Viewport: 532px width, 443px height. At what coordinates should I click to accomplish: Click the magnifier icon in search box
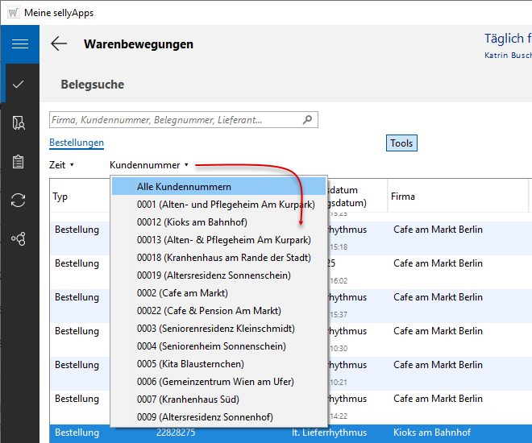[308, 120]
